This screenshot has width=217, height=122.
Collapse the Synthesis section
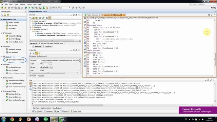[x=2, y=64]
